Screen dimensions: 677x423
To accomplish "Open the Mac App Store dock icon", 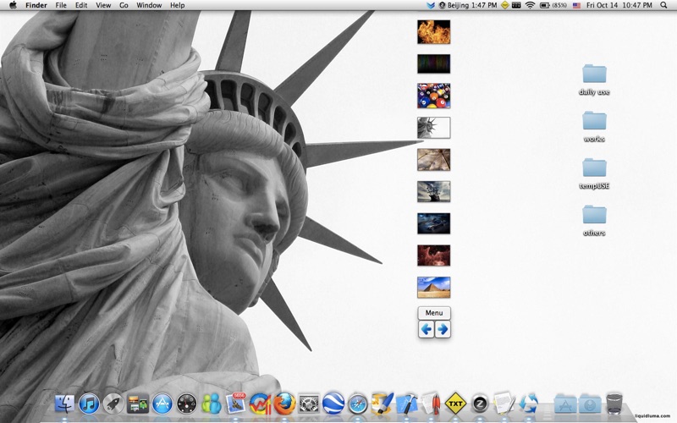I will click(162, 404).
